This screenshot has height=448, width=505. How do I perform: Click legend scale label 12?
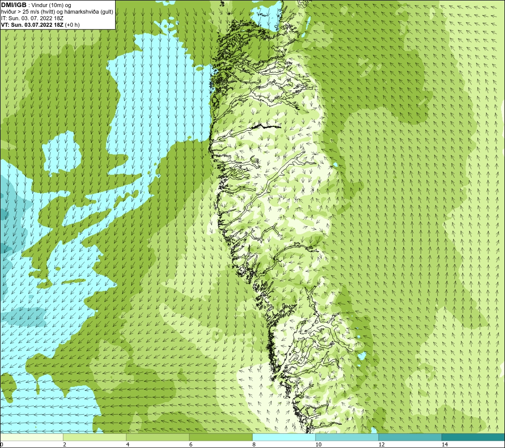pos(381,445)
